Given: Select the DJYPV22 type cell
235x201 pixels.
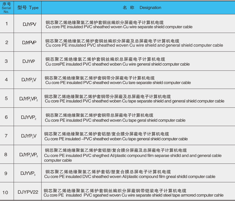Looking at the screenshot, I should [x=28, y=192].
